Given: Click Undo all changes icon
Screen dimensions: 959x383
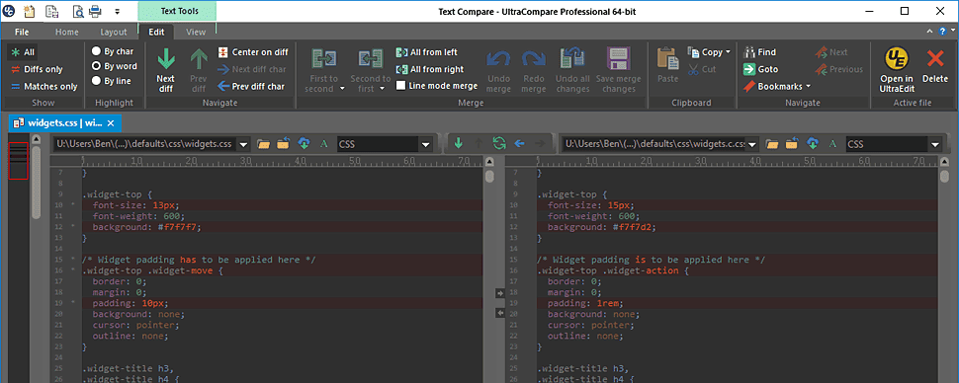Looking at the screenshot, I should 572,59.
